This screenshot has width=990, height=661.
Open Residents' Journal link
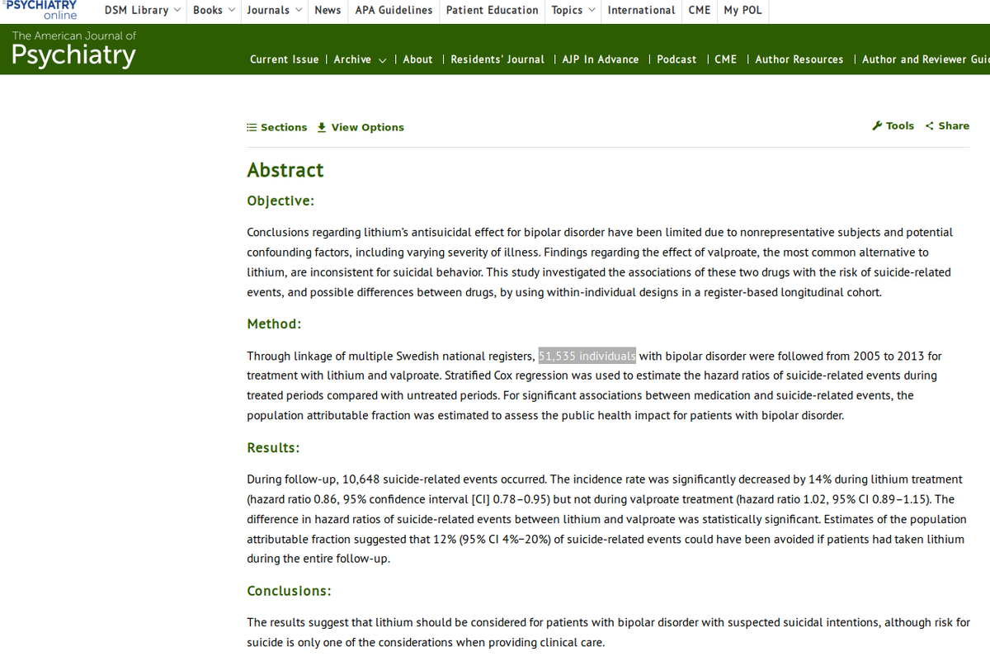pyautogui.click(x=497, y=59)
